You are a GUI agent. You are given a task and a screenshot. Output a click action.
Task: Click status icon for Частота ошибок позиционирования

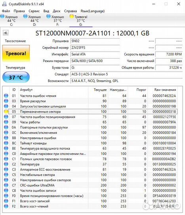[x=6, y=117]
